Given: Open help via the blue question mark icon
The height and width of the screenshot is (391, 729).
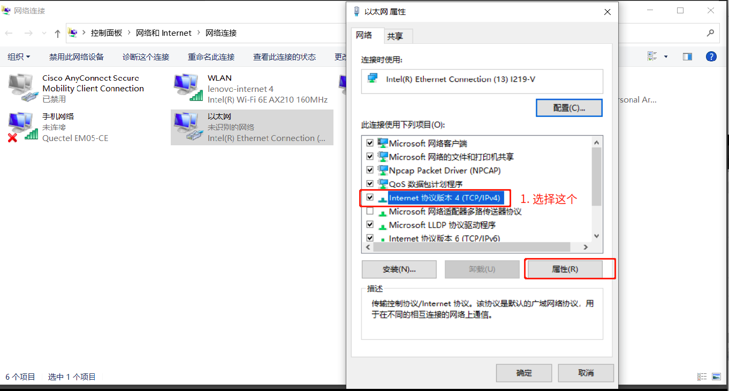Looking at the screenshot, I should 711,56.
